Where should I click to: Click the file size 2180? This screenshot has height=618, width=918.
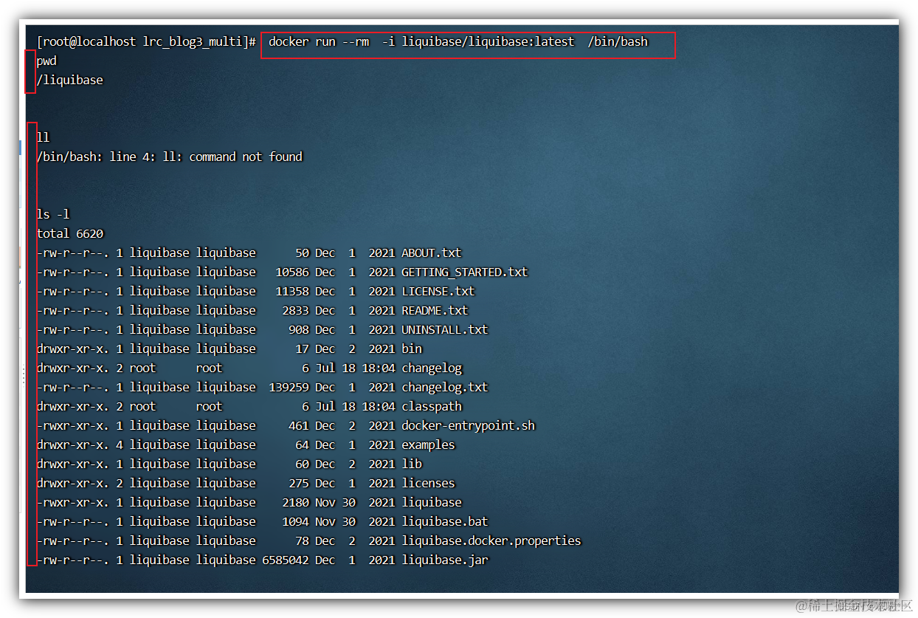point(295,502)
